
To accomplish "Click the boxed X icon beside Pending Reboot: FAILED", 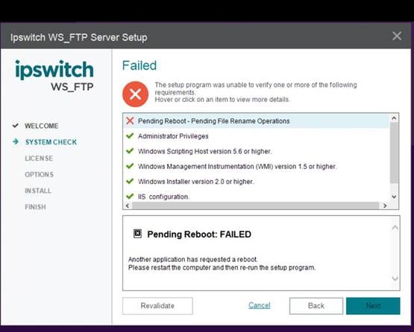I will (x=137, y=234).
